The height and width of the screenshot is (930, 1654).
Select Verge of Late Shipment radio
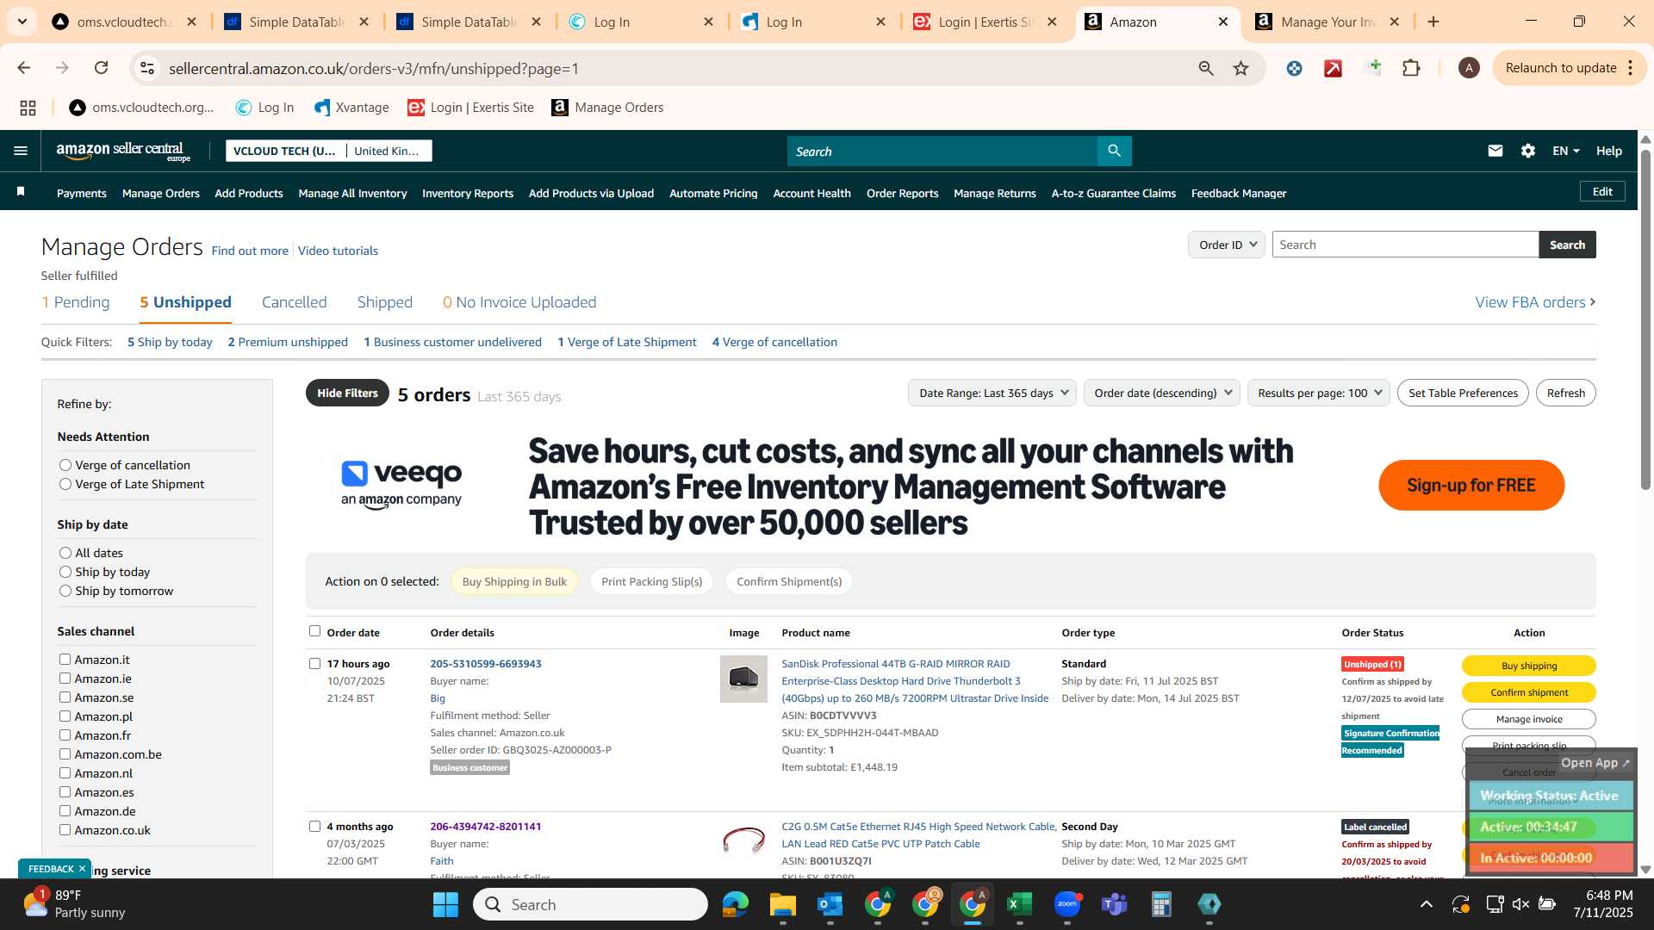point(65,484)
